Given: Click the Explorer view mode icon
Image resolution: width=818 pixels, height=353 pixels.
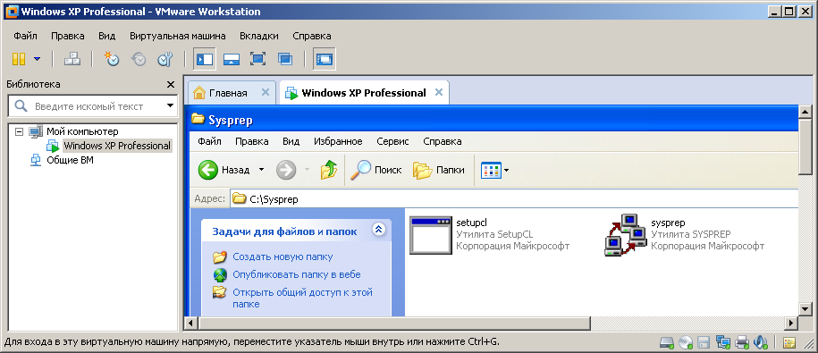Looking at the screenshot, I should 491,170.
